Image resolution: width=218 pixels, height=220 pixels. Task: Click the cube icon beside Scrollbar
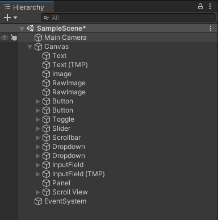point(46,138)
